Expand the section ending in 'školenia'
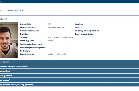 tap(69, 62)
